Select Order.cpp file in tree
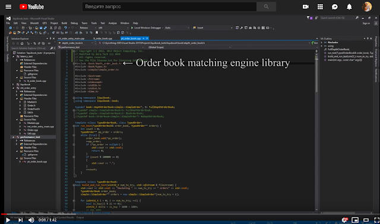The width and height of the screenshot is (380, 224). pyautogui.click(x=33, y=130)
